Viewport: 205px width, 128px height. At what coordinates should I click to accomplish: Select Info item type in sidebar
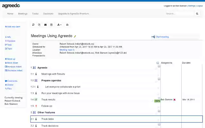[8, 37]
